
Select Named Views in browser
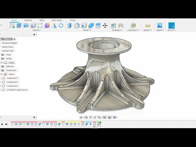pos(8,47)
